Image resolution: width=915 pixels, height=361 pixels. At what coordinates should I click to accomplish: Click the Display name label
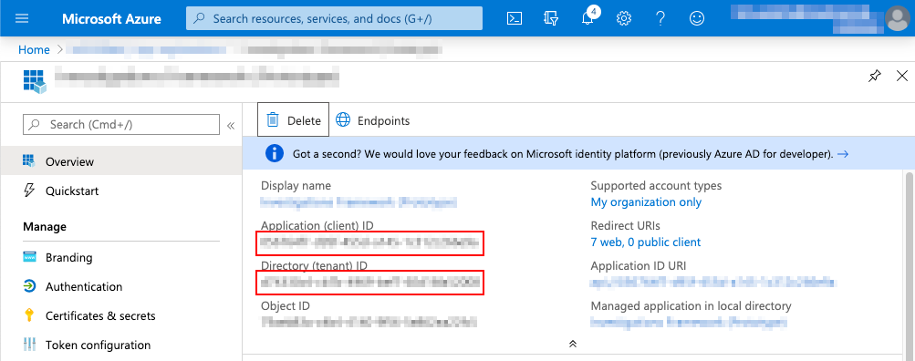296,185
